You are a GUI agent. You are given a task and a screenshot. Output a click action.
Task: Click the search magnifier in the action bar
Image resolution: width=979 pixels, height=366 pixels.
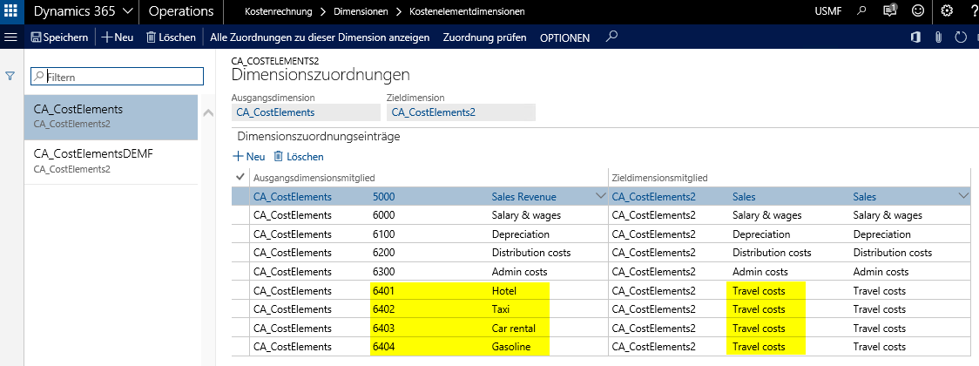[x=612, y=37]
